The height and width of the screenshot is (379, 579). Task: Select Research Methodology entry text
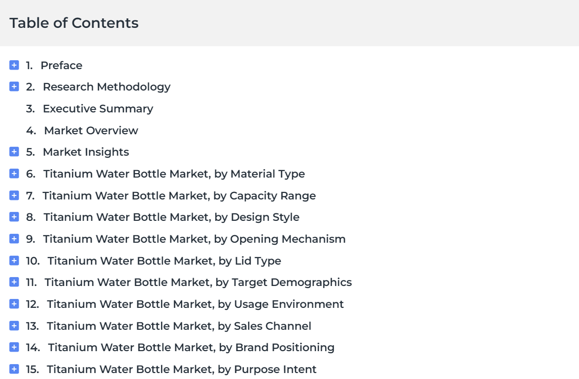pos(107,87)
